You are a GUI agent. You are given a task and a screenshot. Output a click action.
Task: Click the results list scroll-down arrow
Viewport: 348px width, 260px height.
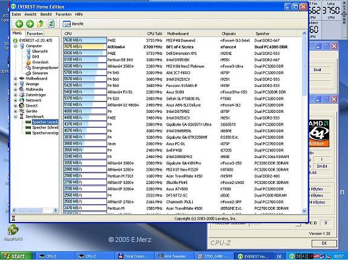coord(304,211)
